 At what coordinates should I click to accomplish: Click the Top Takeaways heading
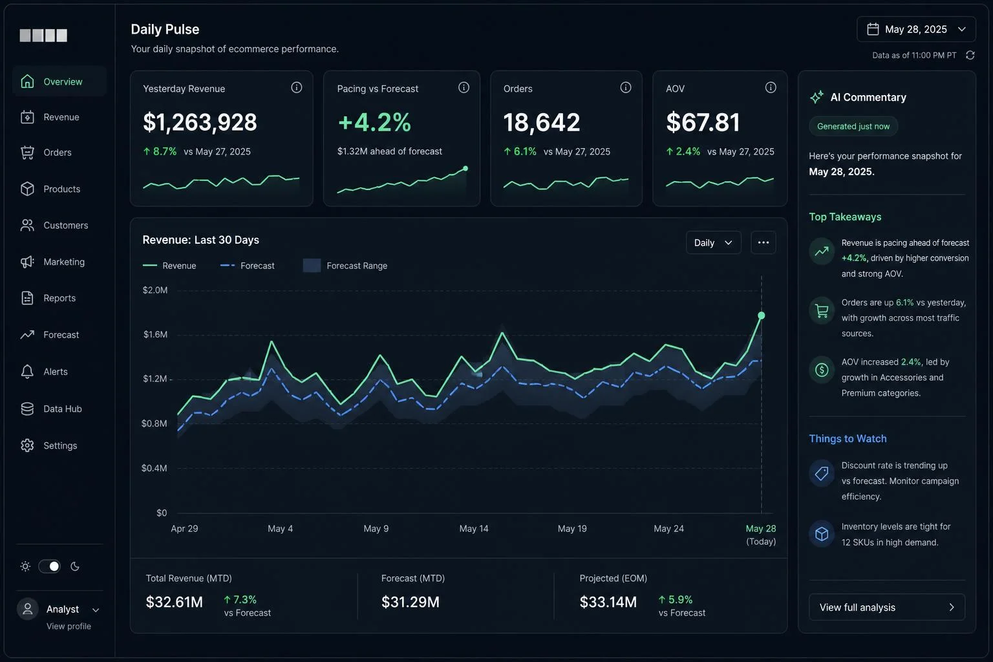(x=845, y=217)
